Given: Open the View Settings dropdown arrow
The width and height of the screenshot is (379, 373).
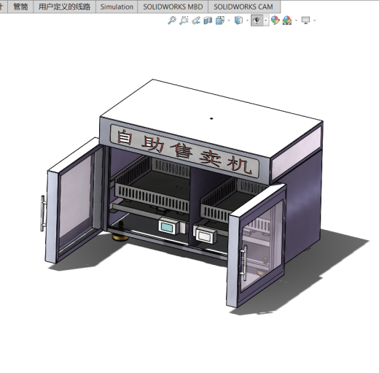Looking at the screenshot, I should [x=315, y=20].
